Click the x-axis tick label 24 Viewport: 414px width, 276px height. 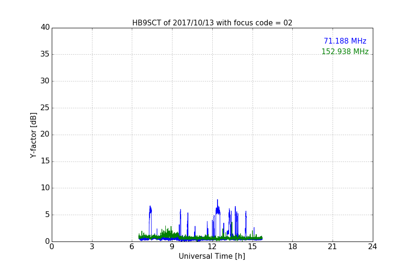[x=372, y=247]
